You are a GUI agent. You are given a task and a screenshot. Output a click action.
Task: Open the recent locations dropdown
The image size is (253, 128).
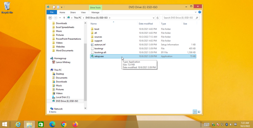coord(60,18)
